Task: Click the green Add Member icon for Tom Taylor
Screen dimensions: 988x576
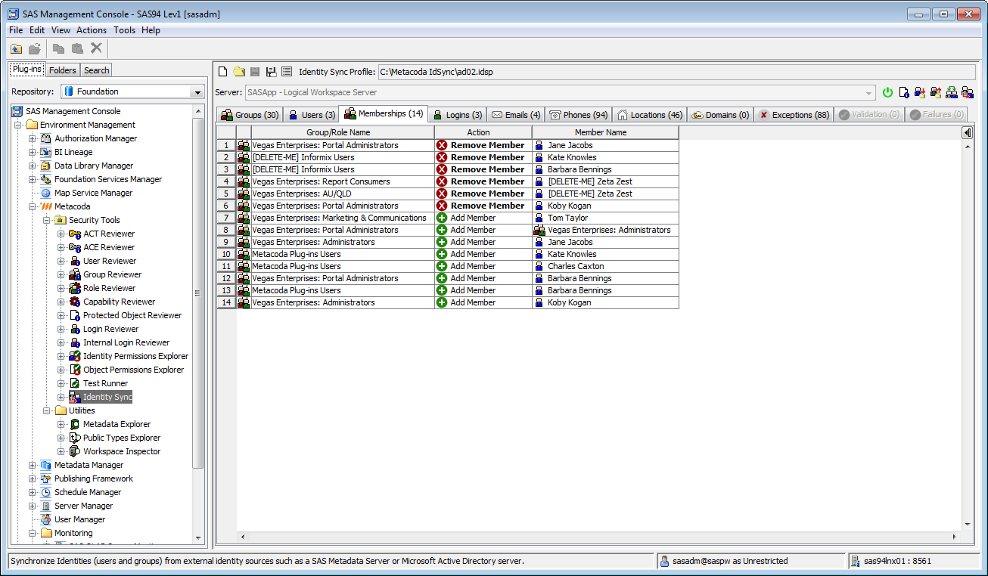Action: (x=442, y=218)
